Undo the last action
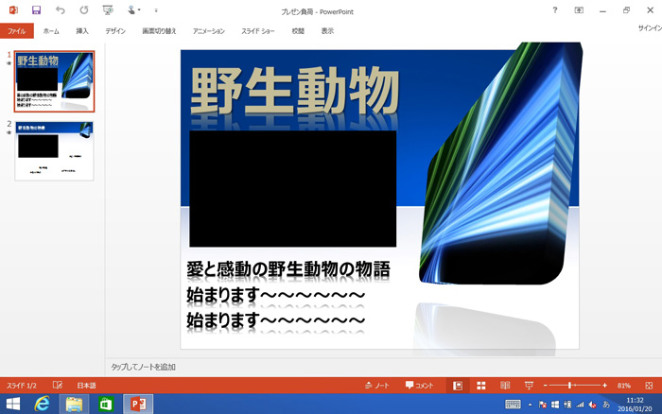The width and height of the screenshot is (662, 414). pyautogui.click(x=60, y=10)
